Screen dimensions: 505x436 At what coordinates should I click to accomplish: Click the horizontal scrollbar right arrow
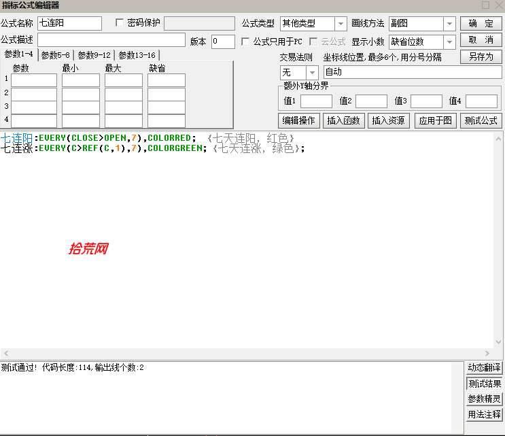487,353
